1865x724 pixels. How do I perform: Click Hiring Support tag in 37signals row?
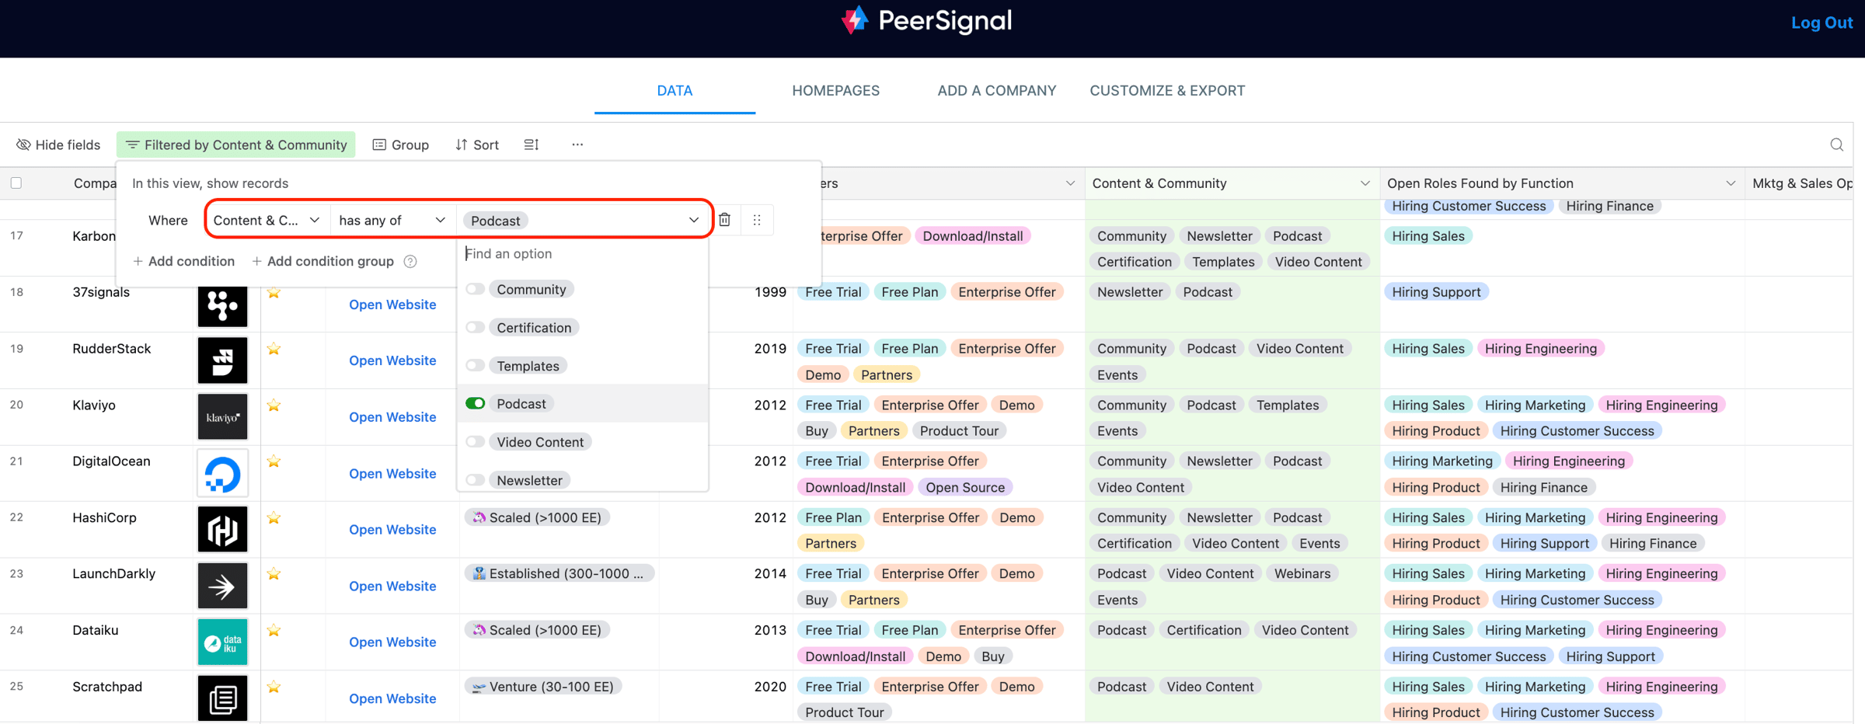tap(1436, 292)
